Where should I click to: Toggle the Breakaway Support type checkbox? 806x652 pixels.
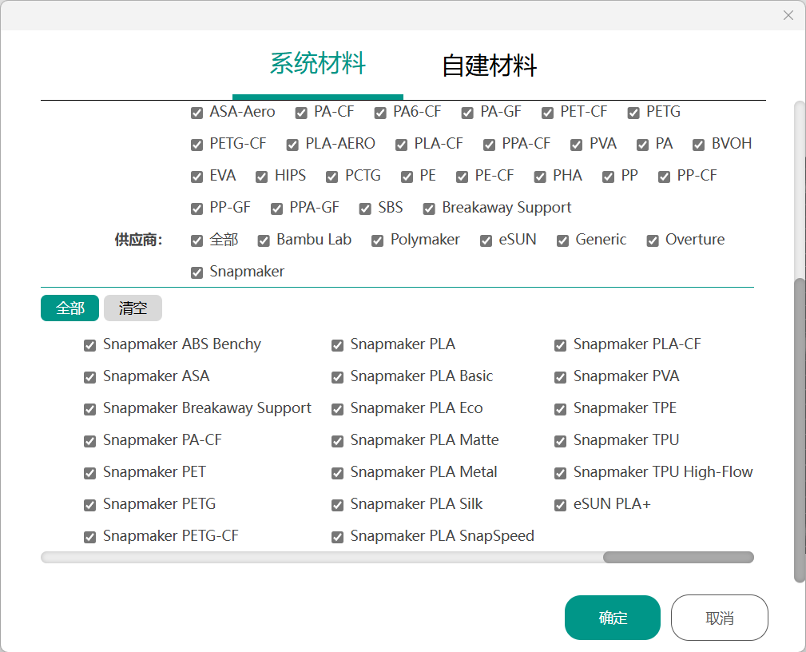click(429, 209)
